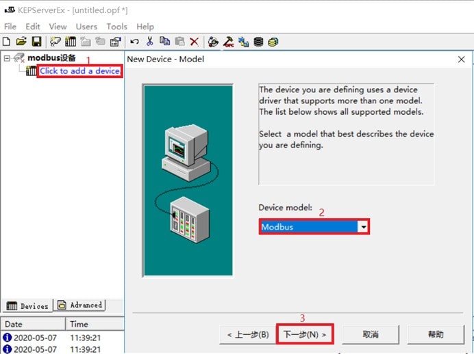Open the Properties toolbar icon

(x=115, y=41)
